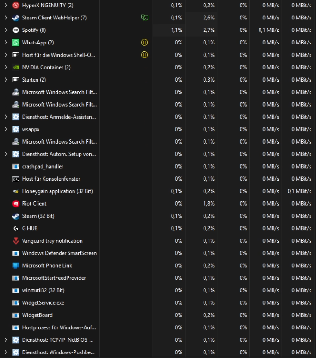Expand Diensthost: TCP/IP-NetBIOS entry

click(x=6, y=340)
